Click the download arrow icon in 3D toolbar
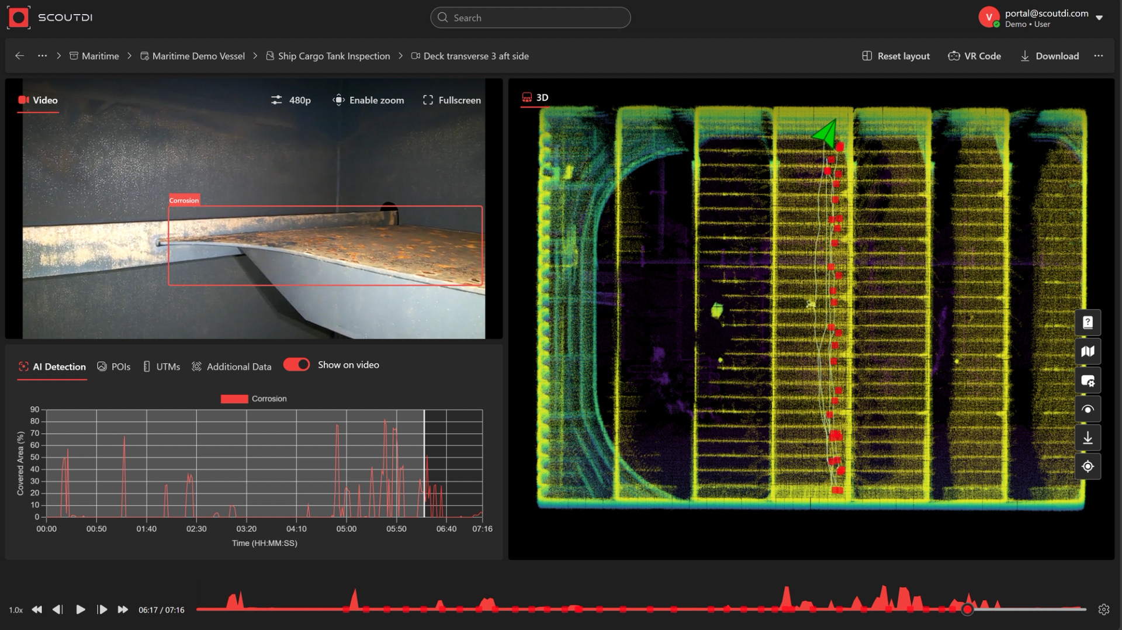The height and width of the screenshot is (630, 1122). coord(1088,438)
